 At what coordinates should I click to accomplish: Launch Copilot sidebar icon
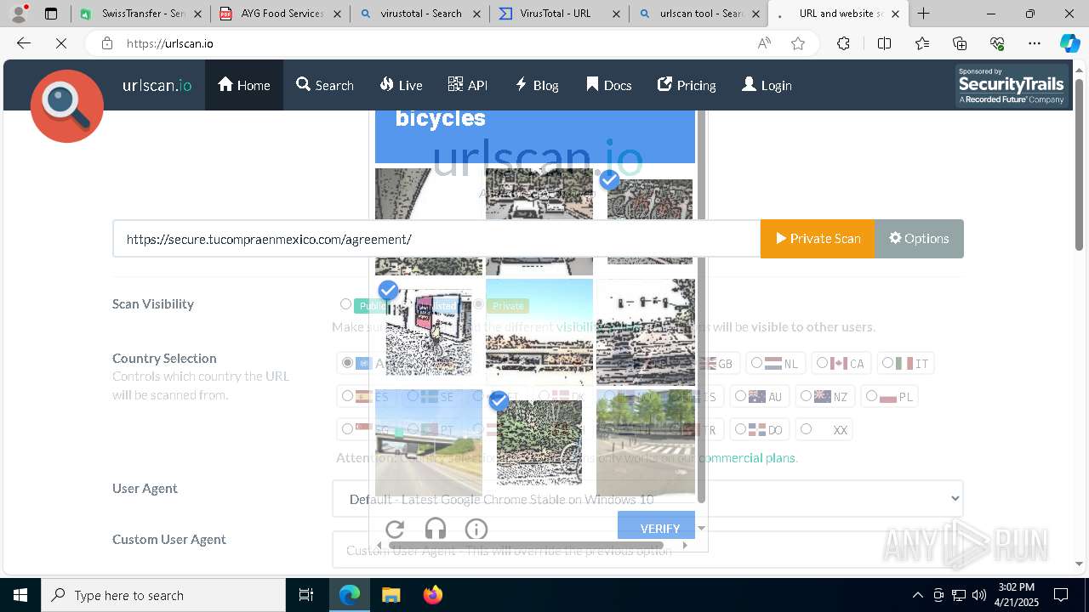click(x=1069, y=43)
